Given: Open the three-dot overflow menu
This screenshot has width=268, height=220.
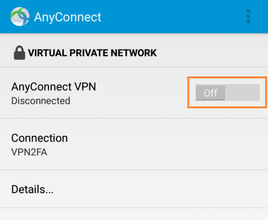Looking at the screenshot, I should point(248,16).
